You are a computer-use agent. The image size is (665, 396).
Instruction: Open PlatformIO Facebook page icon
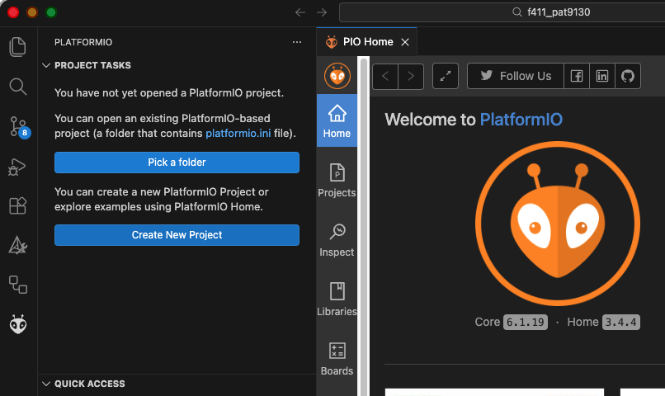(x=577, y=76)
